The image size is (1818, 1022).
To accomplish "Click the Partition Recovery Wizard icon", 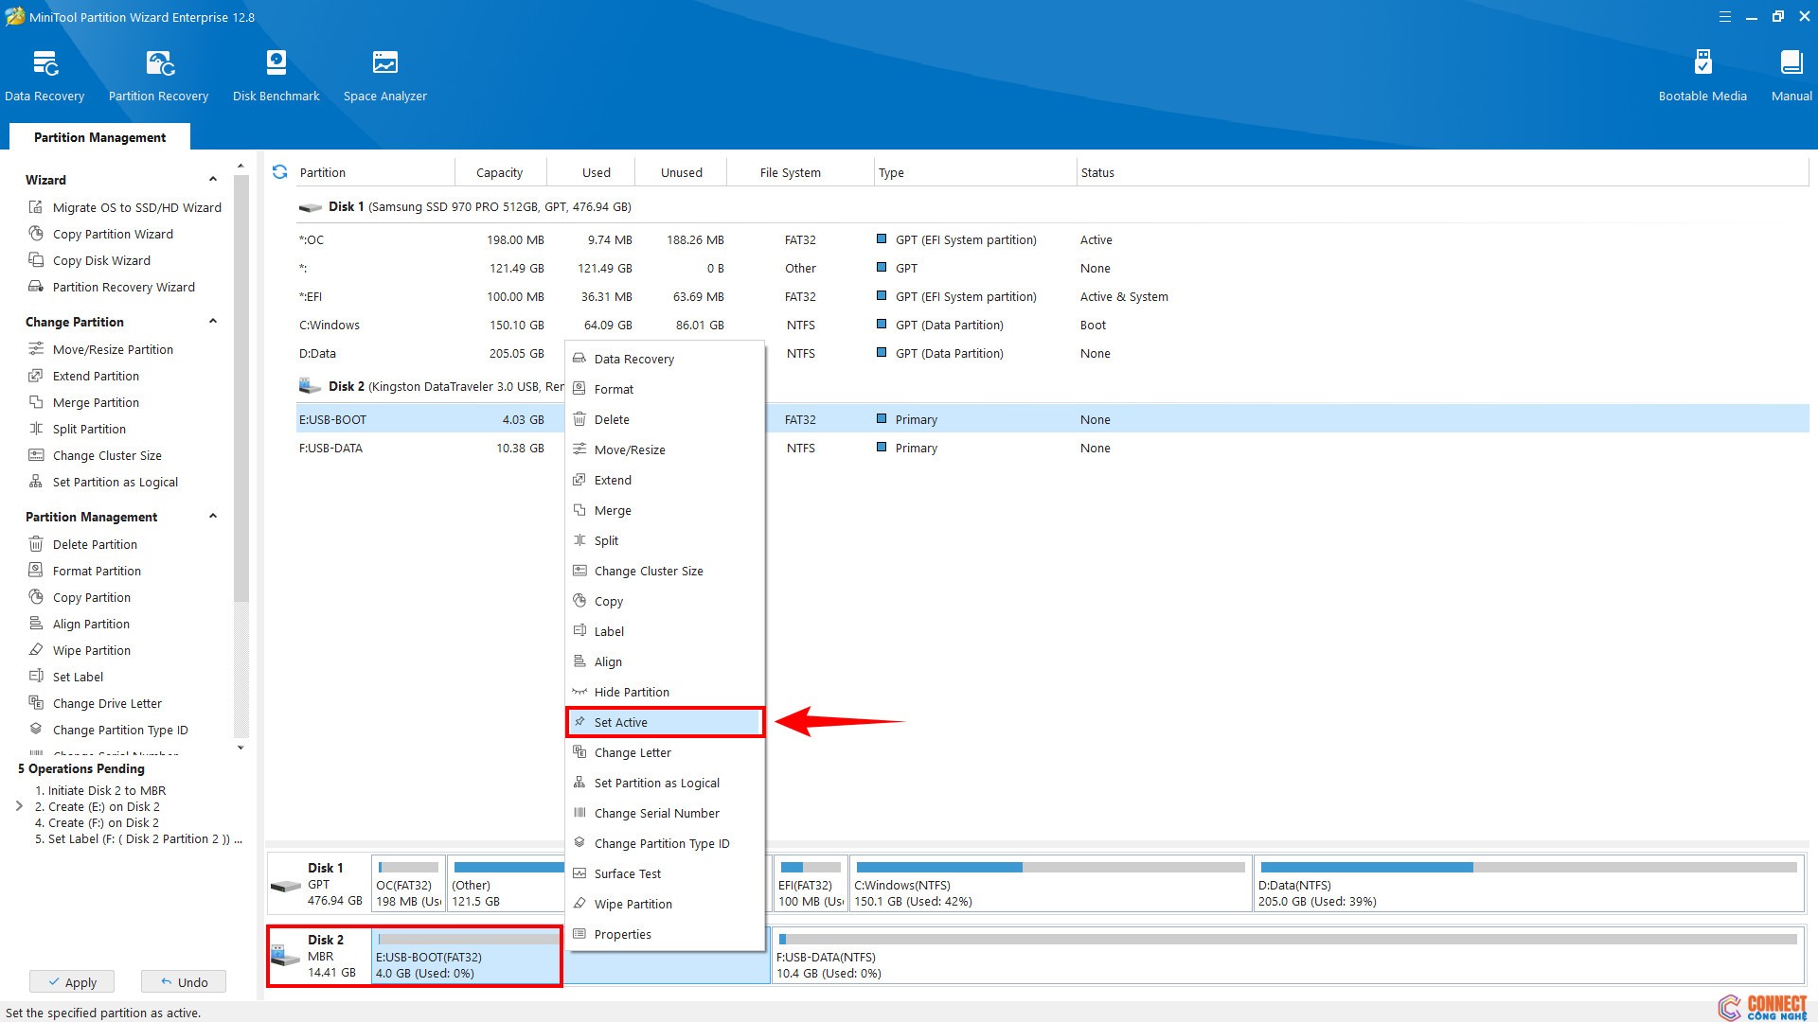I will (36, 287).
